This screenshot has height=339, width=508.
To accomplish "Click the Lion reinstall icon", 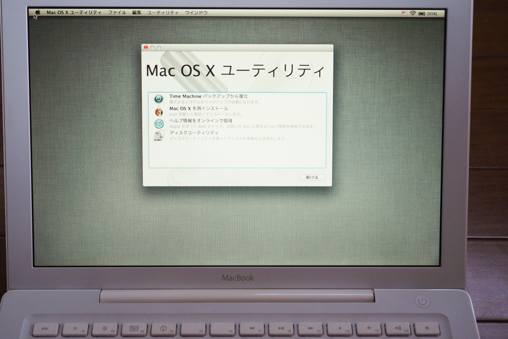I will 158,111.
